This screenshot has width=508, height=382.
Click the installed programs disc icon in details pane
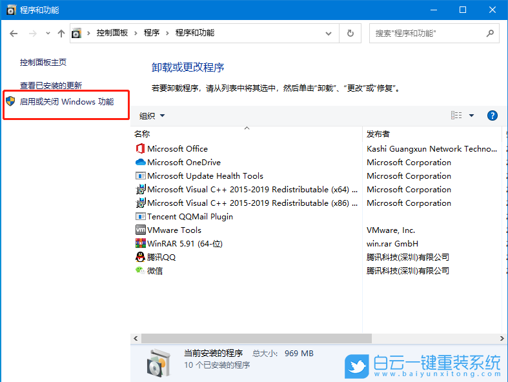pos(158,363)
